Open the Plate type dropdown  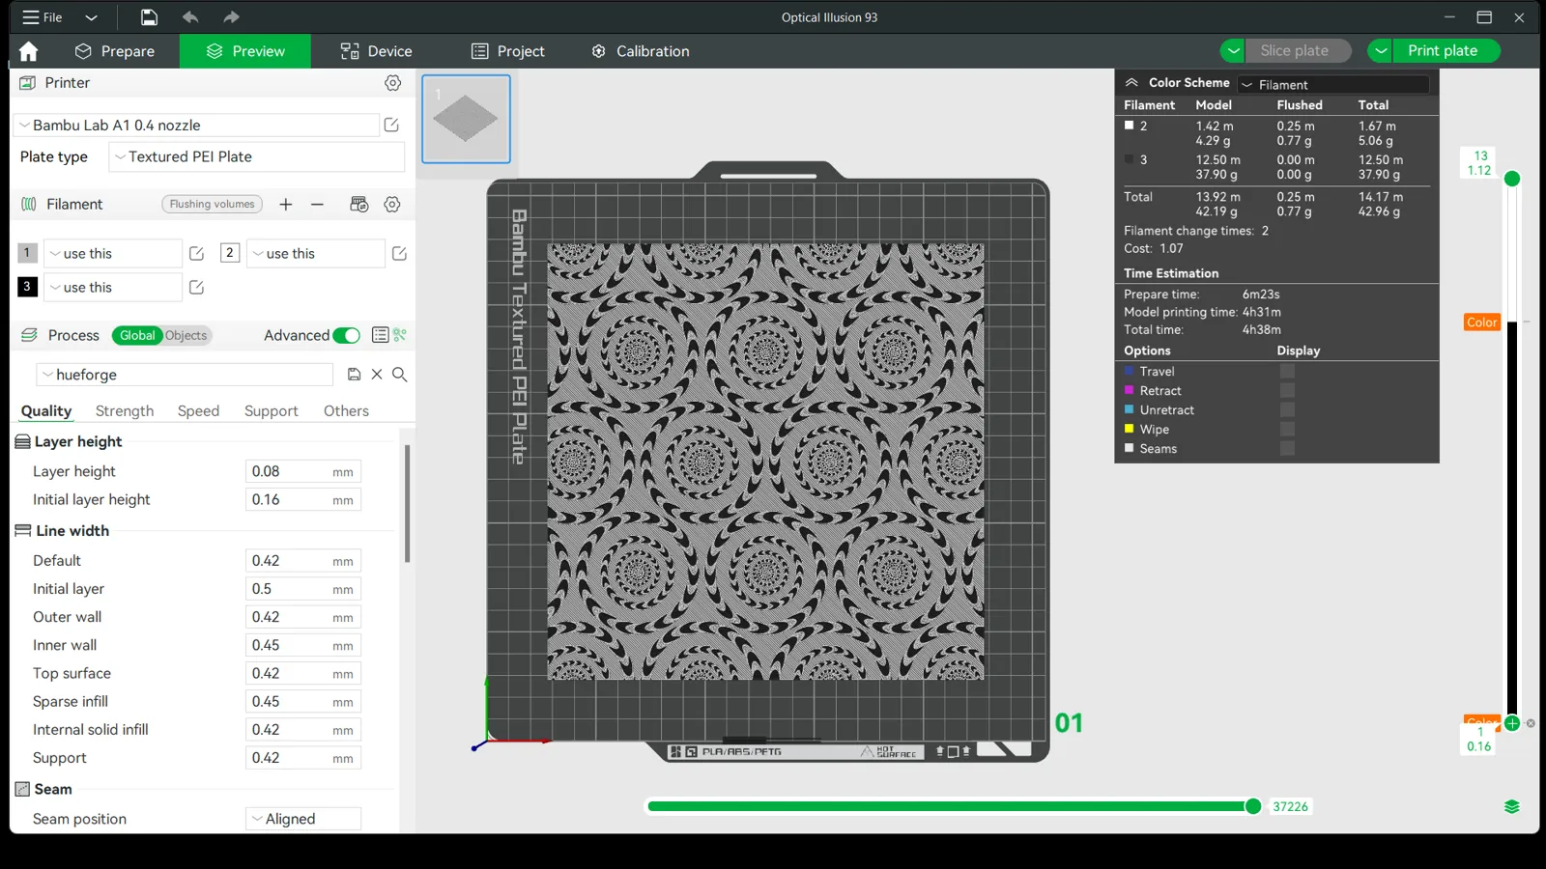256,156
